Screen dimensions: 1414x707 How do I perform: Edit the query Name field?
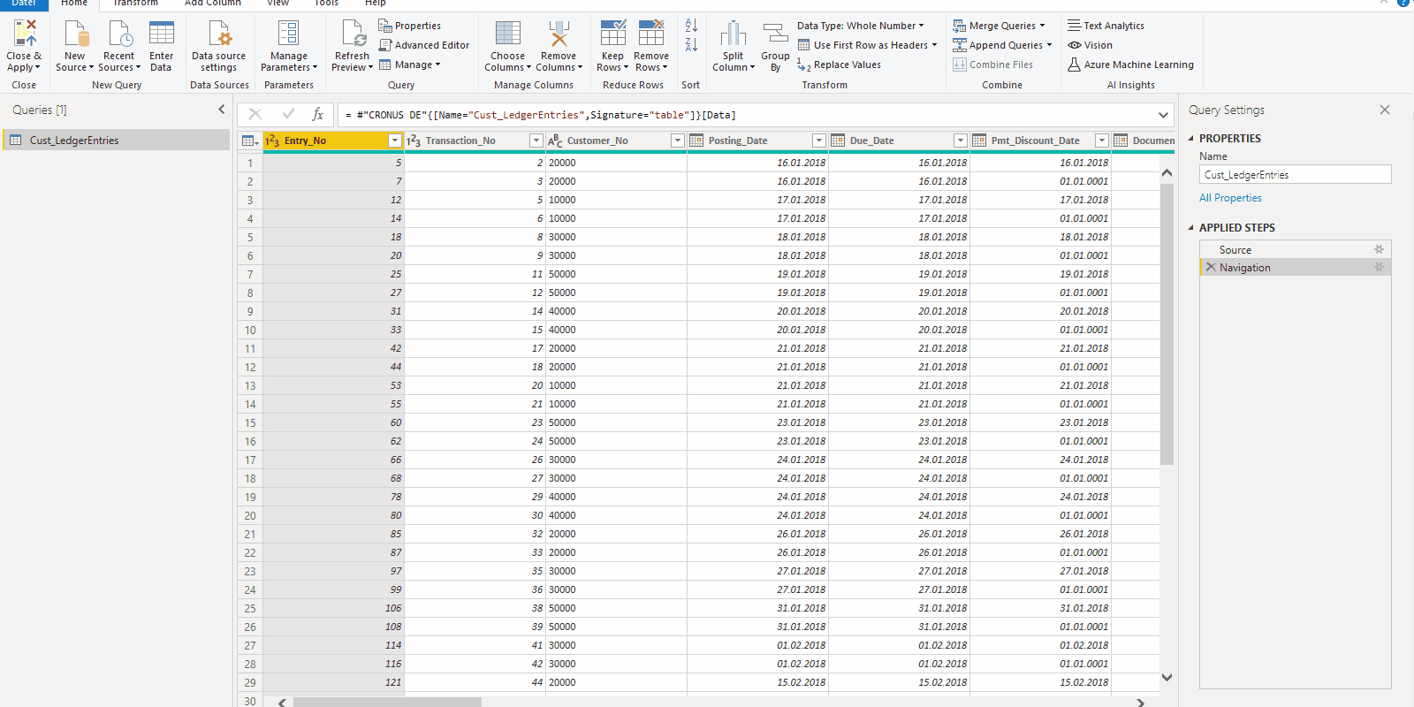click(x=1295, y=175)
